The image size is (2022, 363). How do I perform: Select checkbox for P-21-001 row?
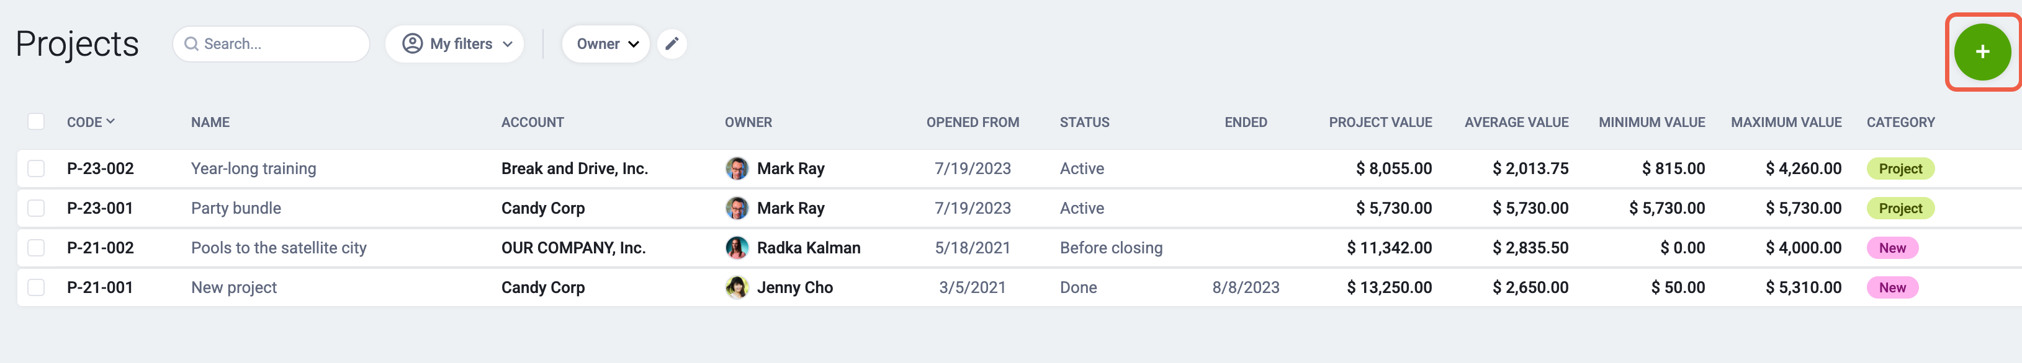pyautogui.click(x=36, y=287)
